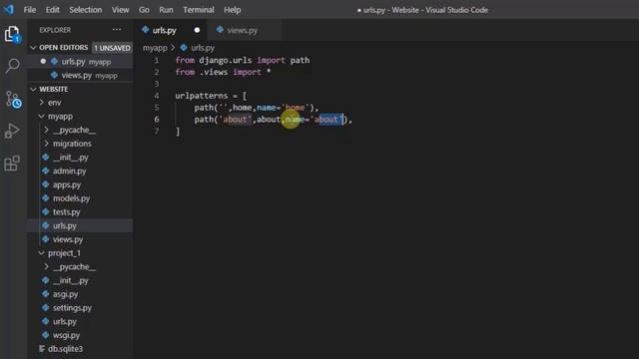The width and height of the screenshot is (639, 359).
Task: Select views.py in Open Editors list
Action: tap(80, 76)
